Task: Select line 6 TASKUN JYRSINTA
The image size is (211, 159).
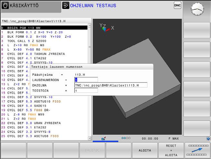Action: (x=44, y=54)
